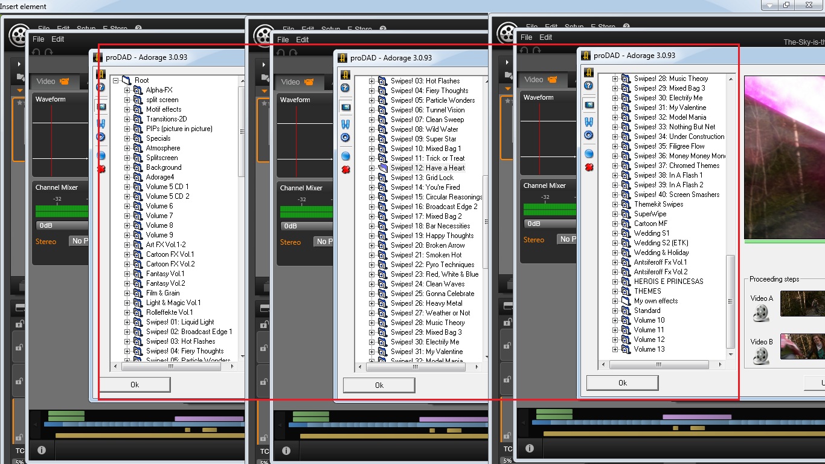Open help question-mark icon in left Adorage dialog
Screen dimensions: 825x464
tap(101, 88)
